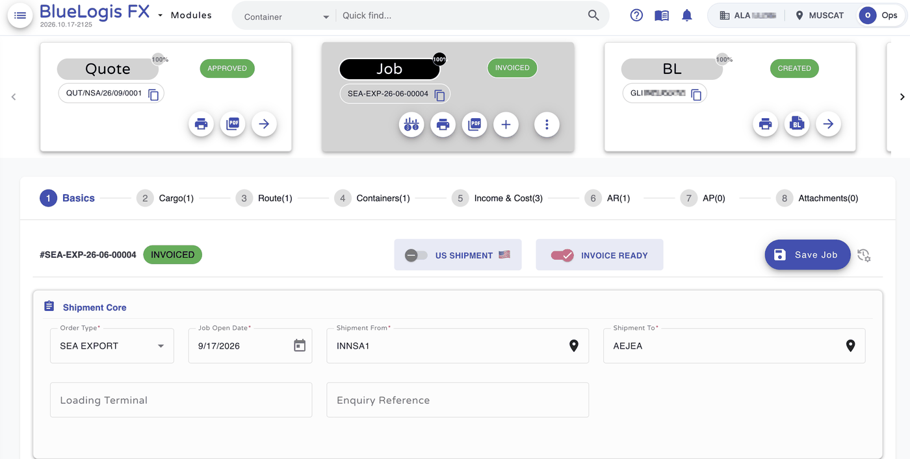Open the Job card three-dot menu
The height and width of the screenshot is (459, 910).
click(x=547, y=124)
